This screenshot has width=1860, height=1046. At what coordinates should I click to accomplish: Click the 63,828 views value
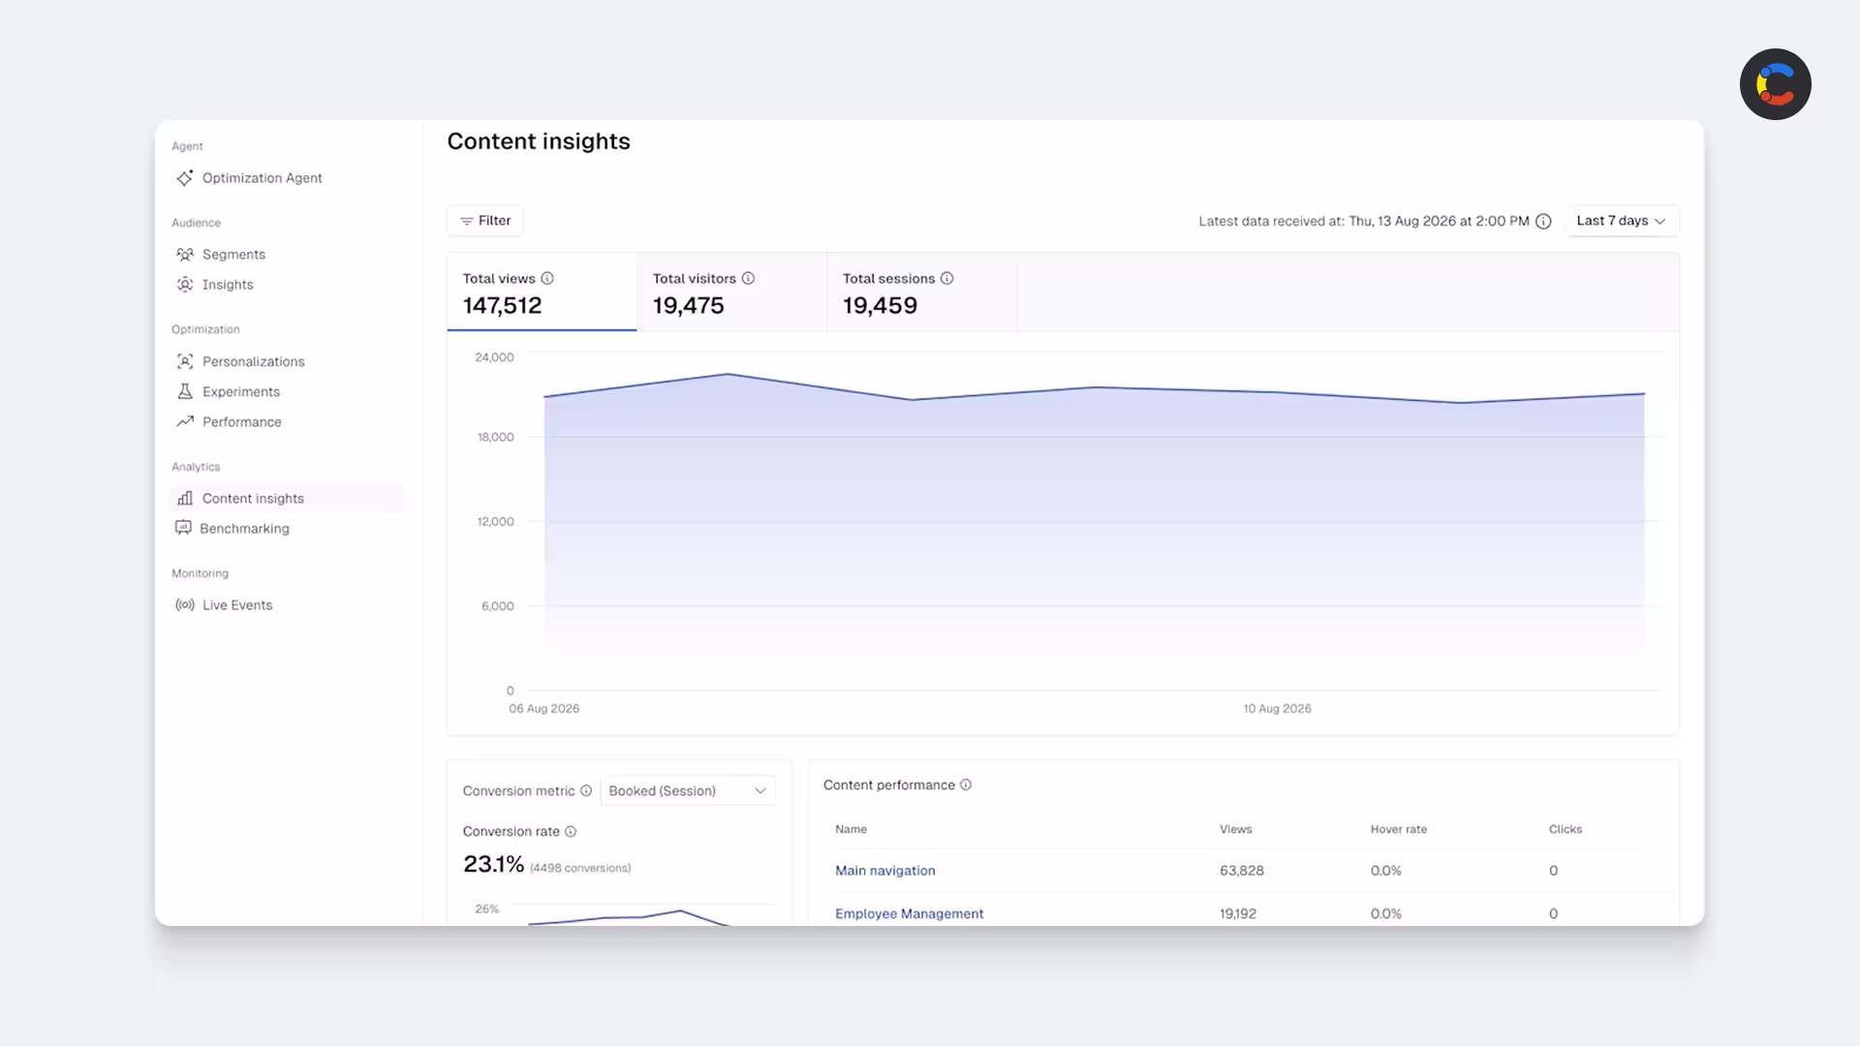1241,871
